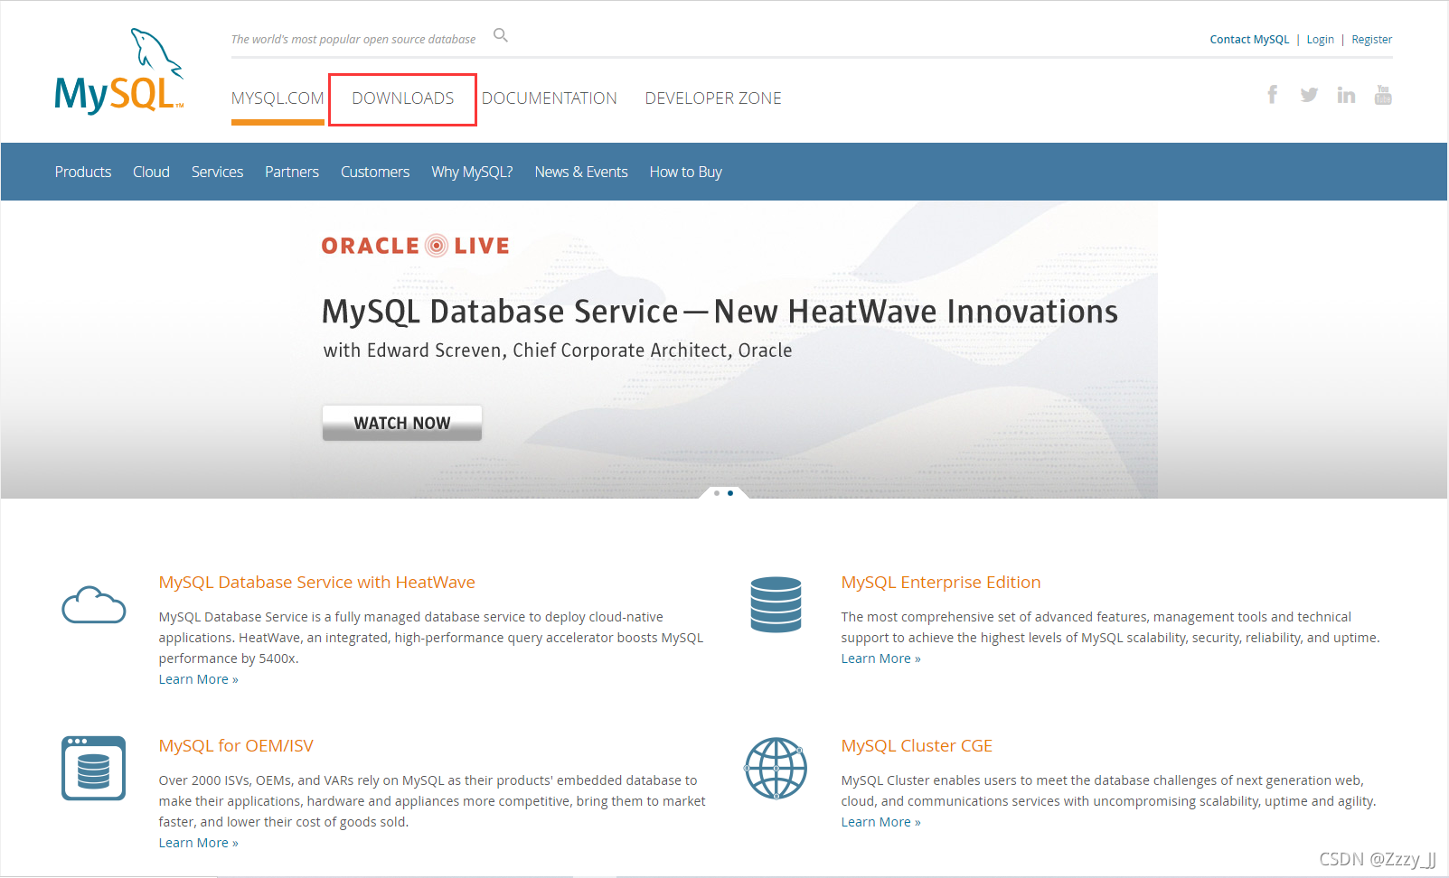Click the WATCH NOW button

click(x=402, y=423)
